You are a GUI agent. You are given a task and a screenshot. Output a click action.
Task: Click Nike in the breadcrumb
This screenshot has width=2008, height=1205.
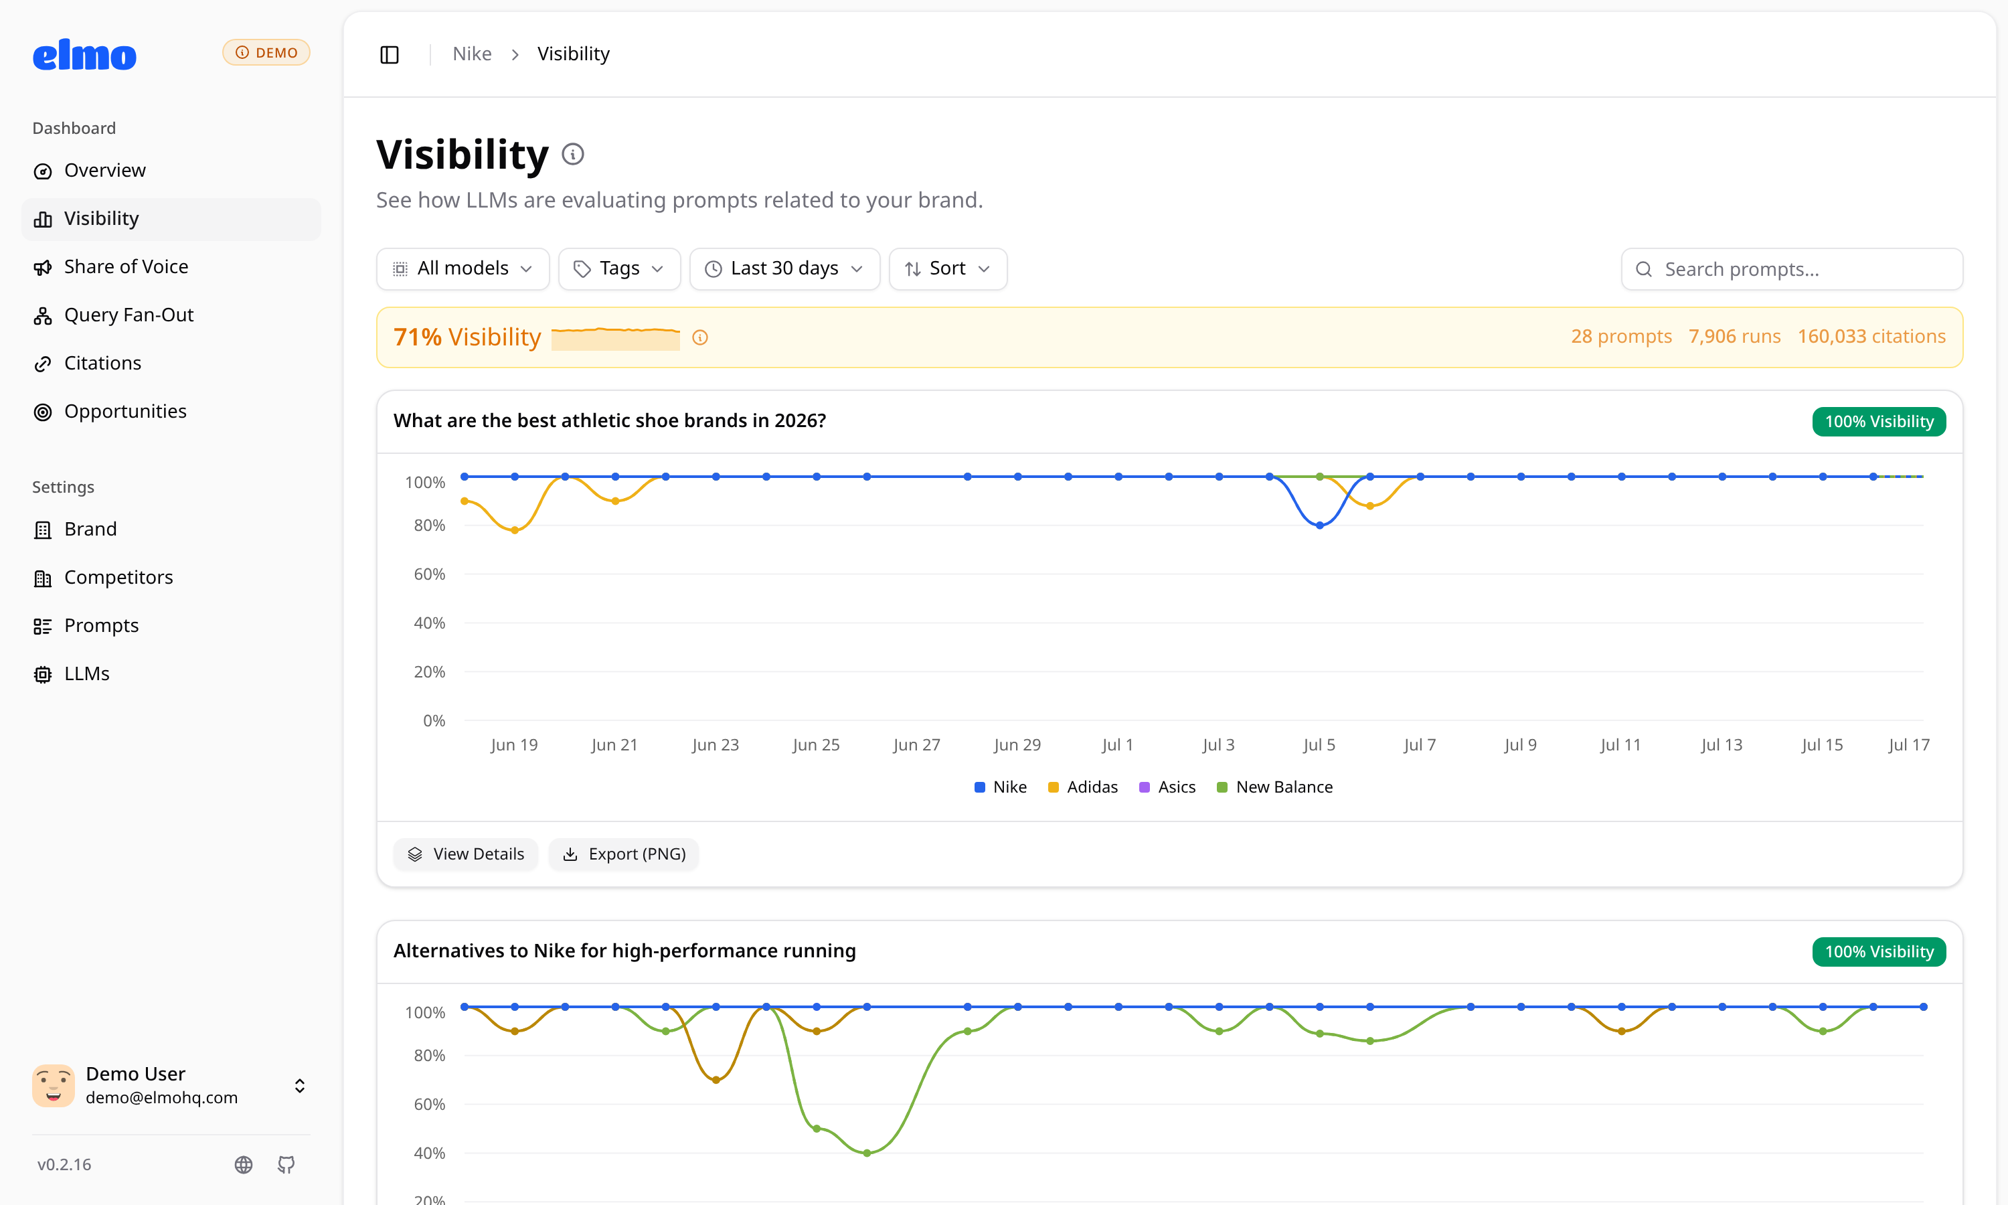[x=473, y=54]
